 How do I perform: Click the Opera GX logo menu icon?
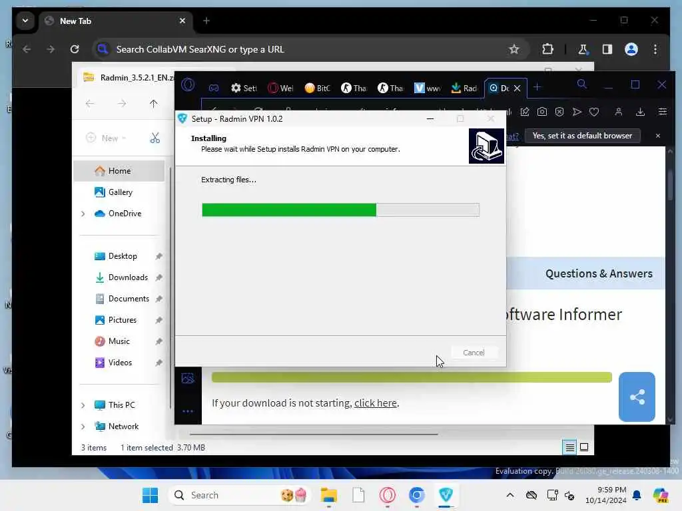[188, 85]
